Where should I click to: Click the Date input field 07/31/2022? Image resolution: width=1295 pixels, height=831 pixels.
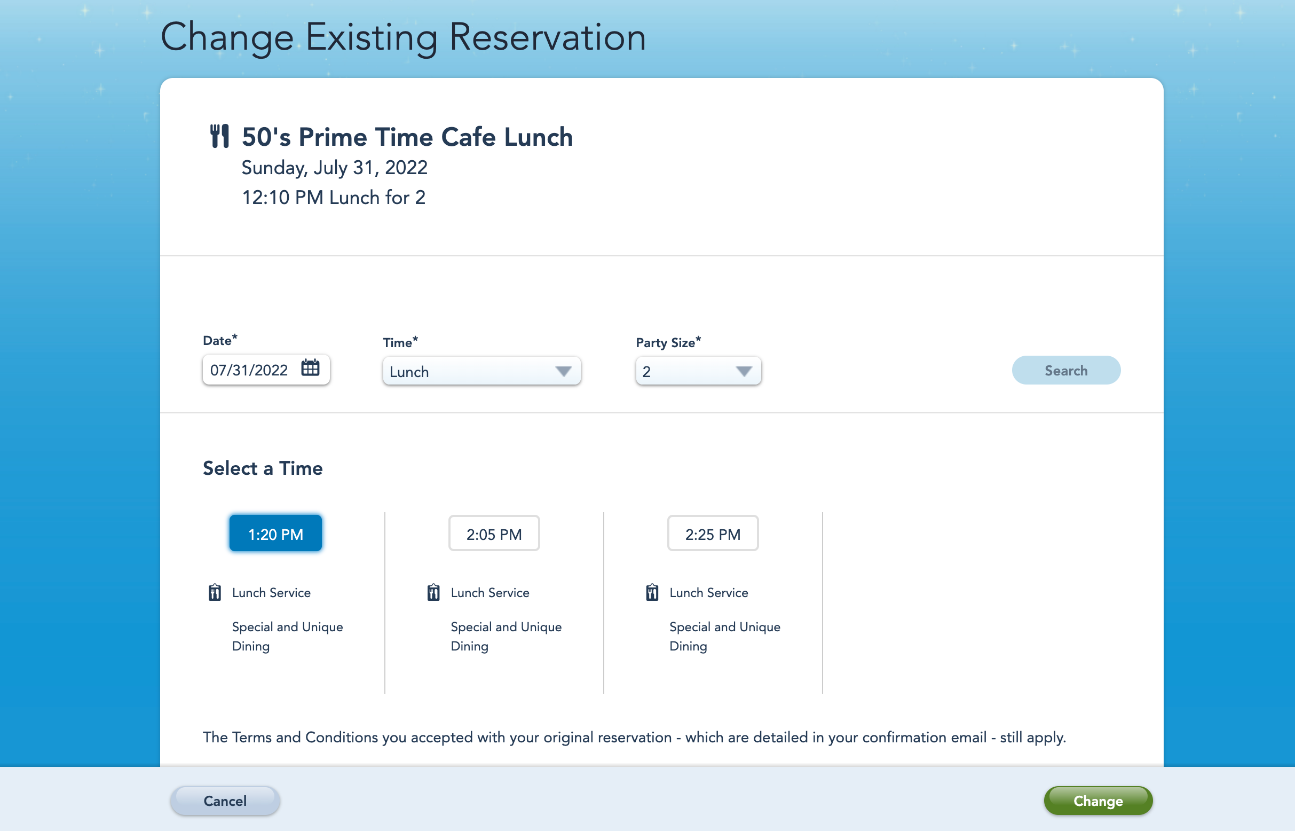249,370
